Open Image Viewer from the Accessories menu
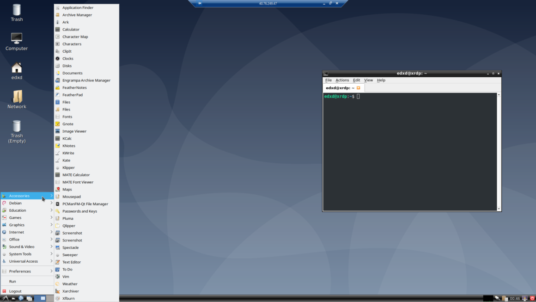Screen dimensions: 536x302 pos(74,131)
